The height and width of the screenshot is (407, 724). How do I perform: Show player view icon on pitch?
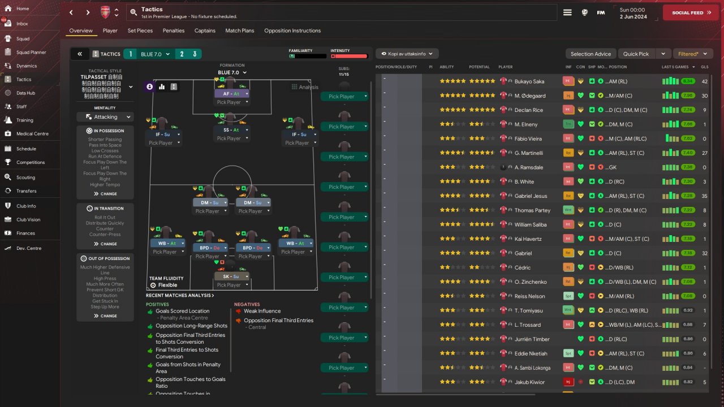(x=150, y=87)
